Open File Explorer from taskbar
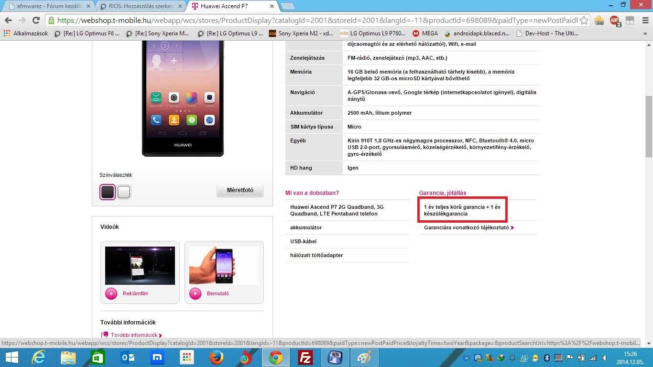Viewport: 653px width, 367px height. point(68,357)
